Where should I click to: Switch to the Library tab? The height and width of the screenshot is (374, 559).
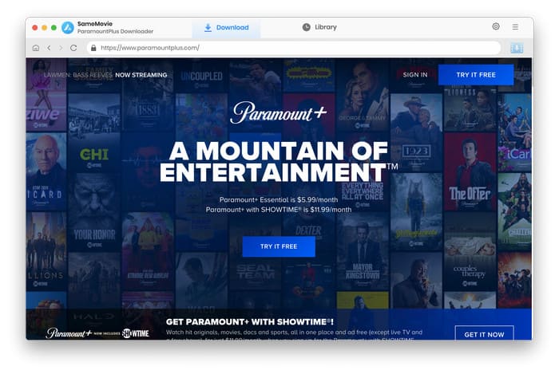(x=319, y=27)
